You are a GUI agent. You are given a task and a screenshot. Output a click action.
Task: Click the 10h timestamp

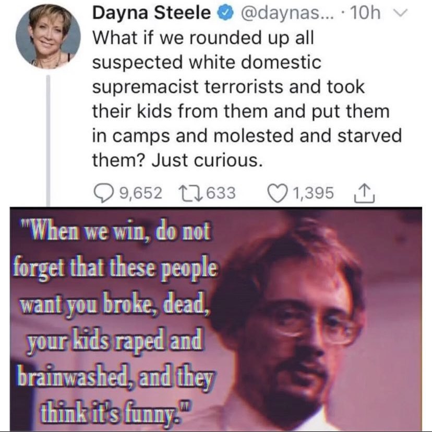364,13
